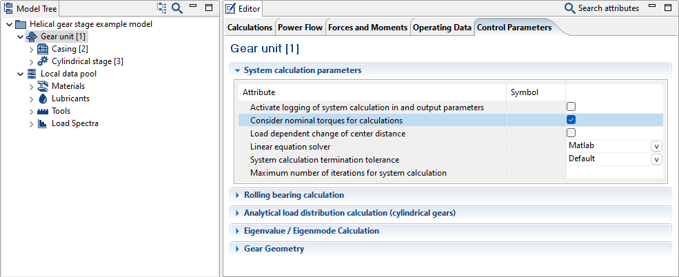Select the Model Tree tab
The image size is (679, 277).
coord(30,8)
